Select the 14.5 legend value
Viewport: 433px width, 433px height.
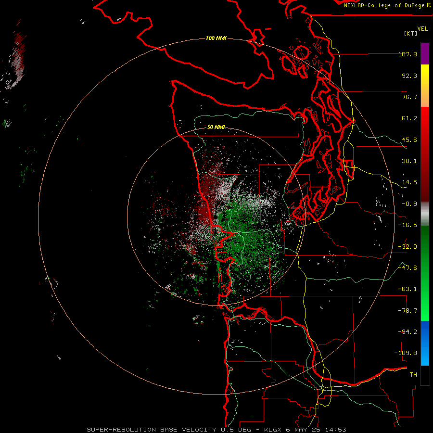[x=409, y=182]
